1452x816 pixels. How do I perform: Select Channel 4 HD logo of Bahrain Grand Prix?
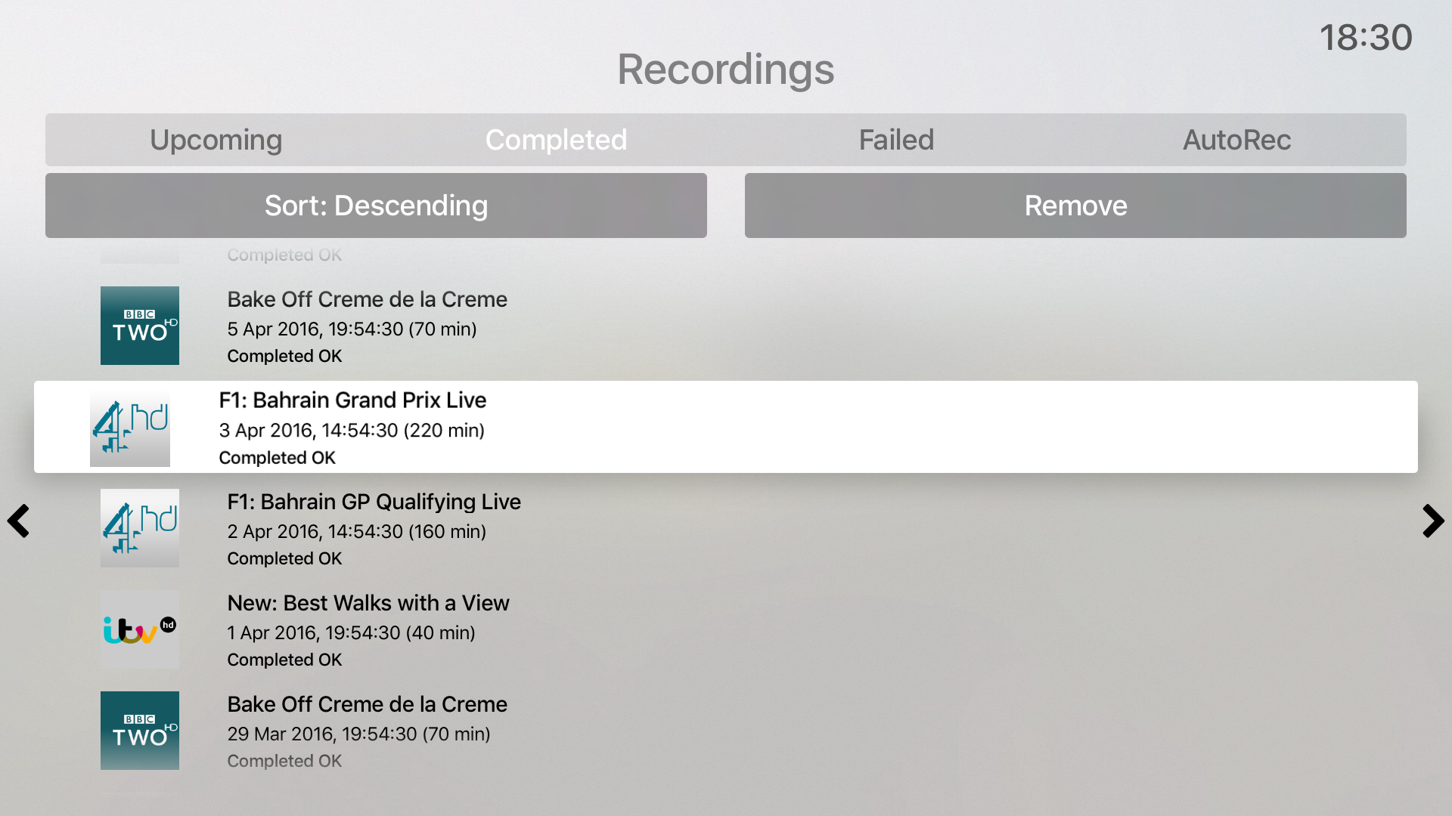tap(130, 427)
